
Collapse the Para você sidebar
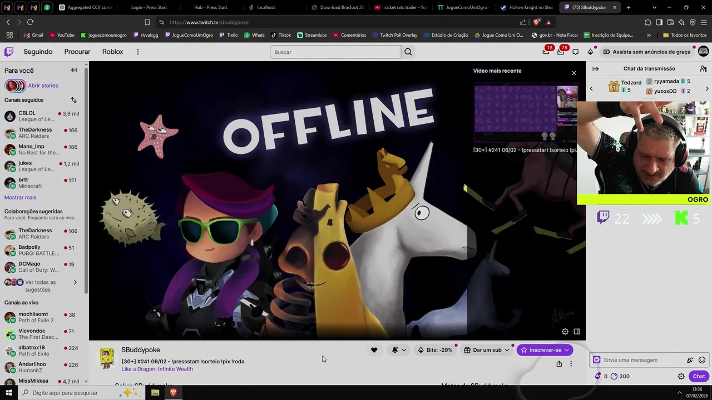coord(74,70)
